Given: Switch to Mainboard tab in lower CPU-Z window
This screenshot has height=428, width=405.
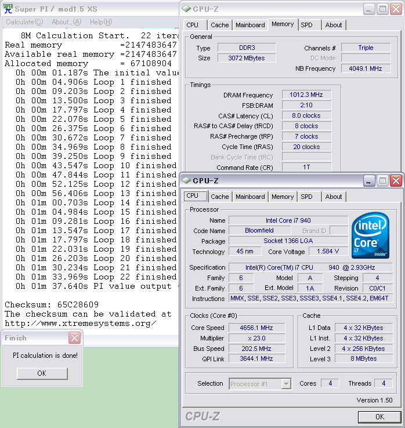Looking at the screenshot, I should pos(250,197).
